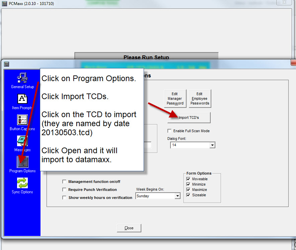This screenshot has height=250, width=296.
Task: Close the PCMaxx main window
Action: pyautogui.click(x=284, y=2)
